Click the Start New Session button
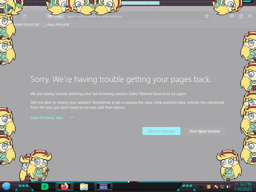Viewport: 256px width, 192px height. click(x=204, y=131)
